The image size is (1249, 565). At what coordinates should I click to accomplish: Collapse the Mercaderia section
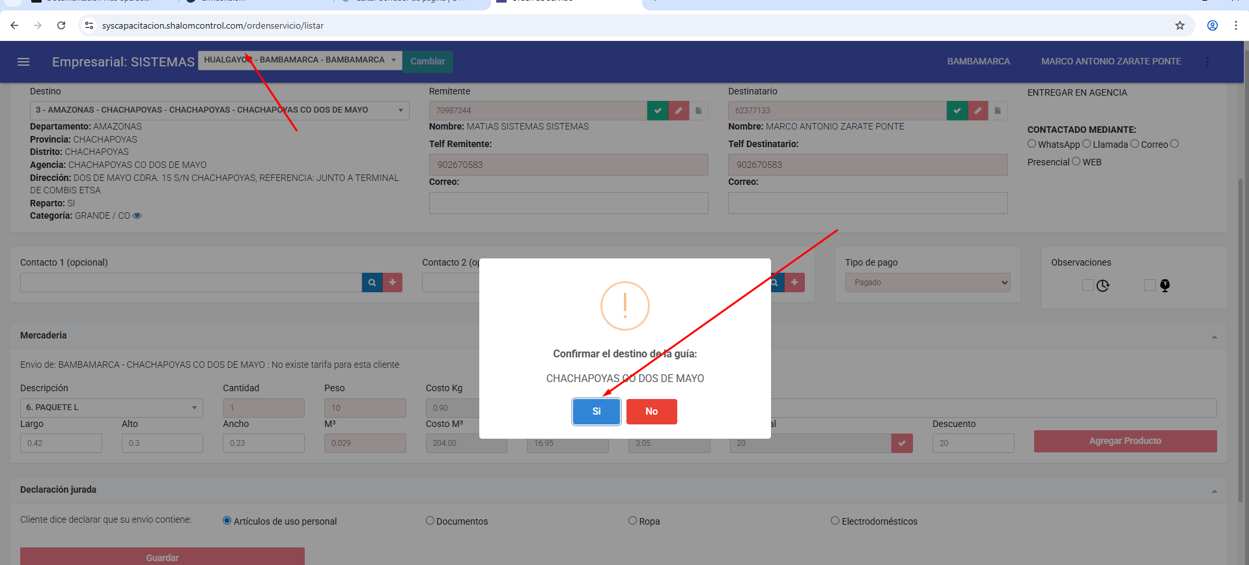1214,337
